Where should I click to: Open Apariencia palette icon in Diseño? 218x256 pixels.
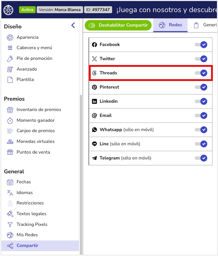(x=10, y=37)
